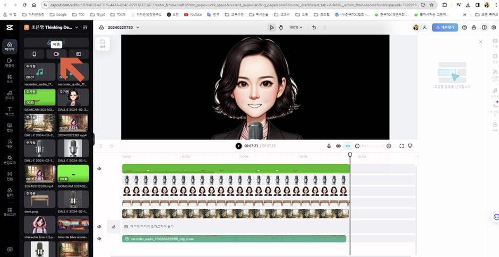This screenshot has height=257, width=499.
Task: Open the Filters (필터) sidebar panel
Action: click(10, 192)
